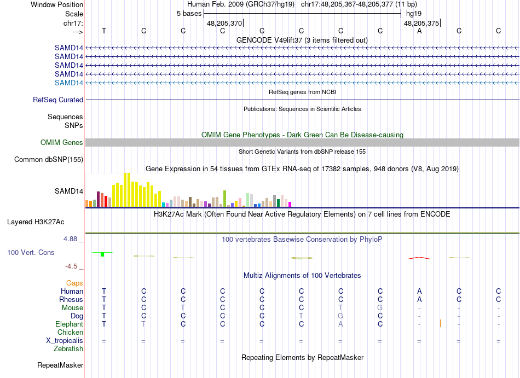The image size is (520, 378).
Task: Open Repeating Elements by RepeatMasker title
Action: (x=302, y=357)
